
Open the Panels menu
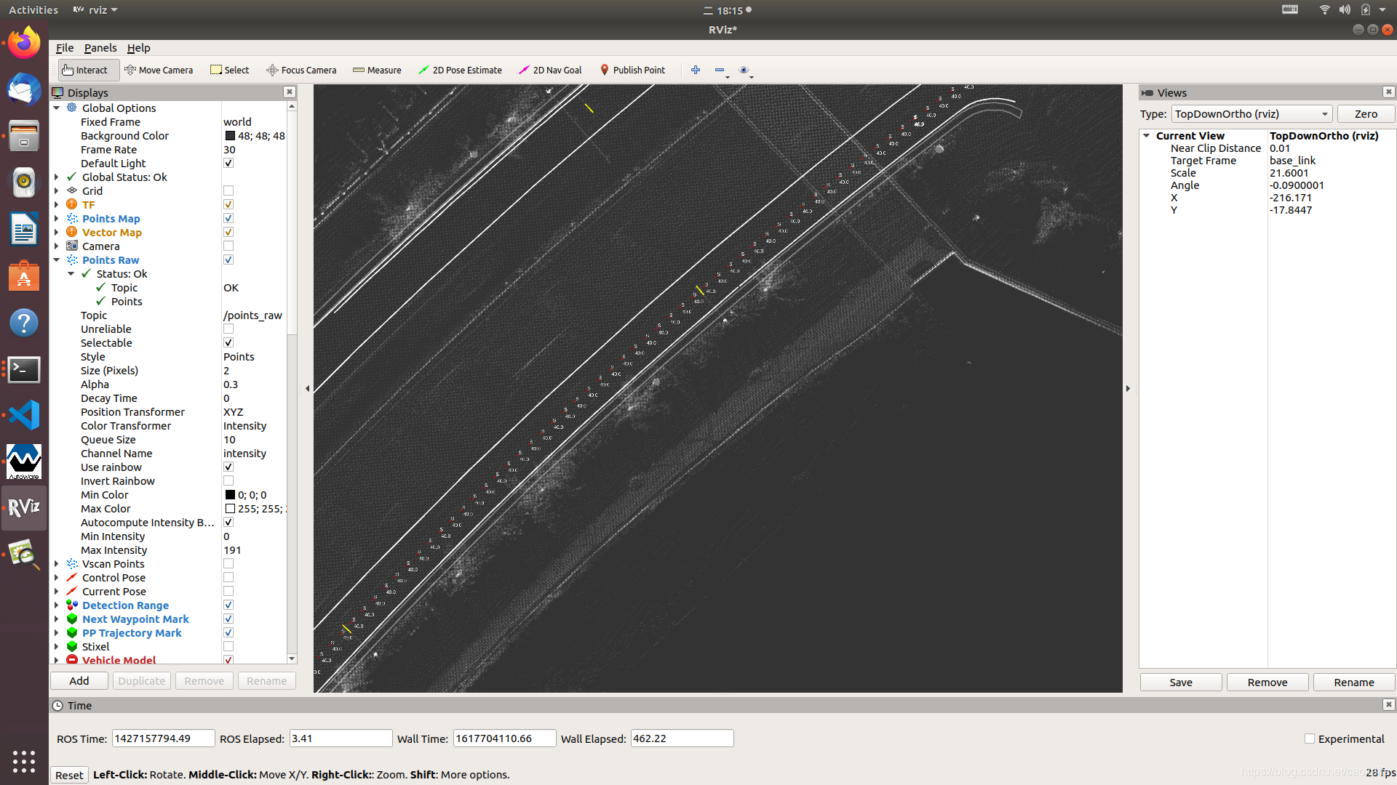point(100,48)
